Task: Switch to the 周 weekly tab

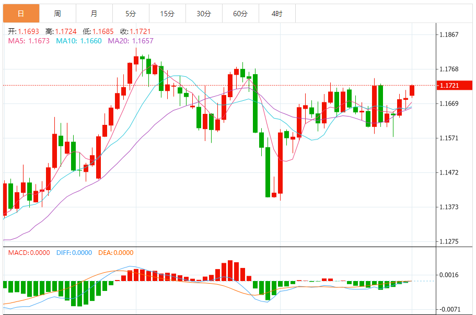Action: click(57, 14)
